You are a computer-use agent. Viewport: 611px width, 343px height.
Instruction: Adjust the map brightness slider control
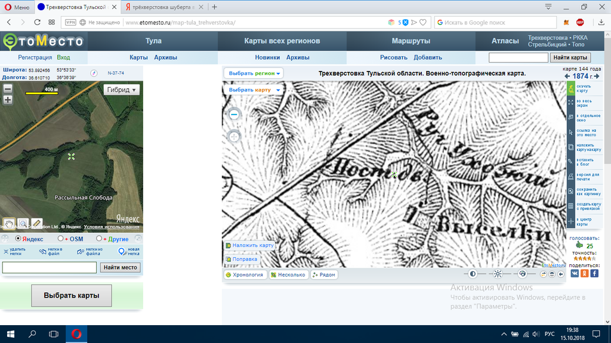click(x=497, y=274)
